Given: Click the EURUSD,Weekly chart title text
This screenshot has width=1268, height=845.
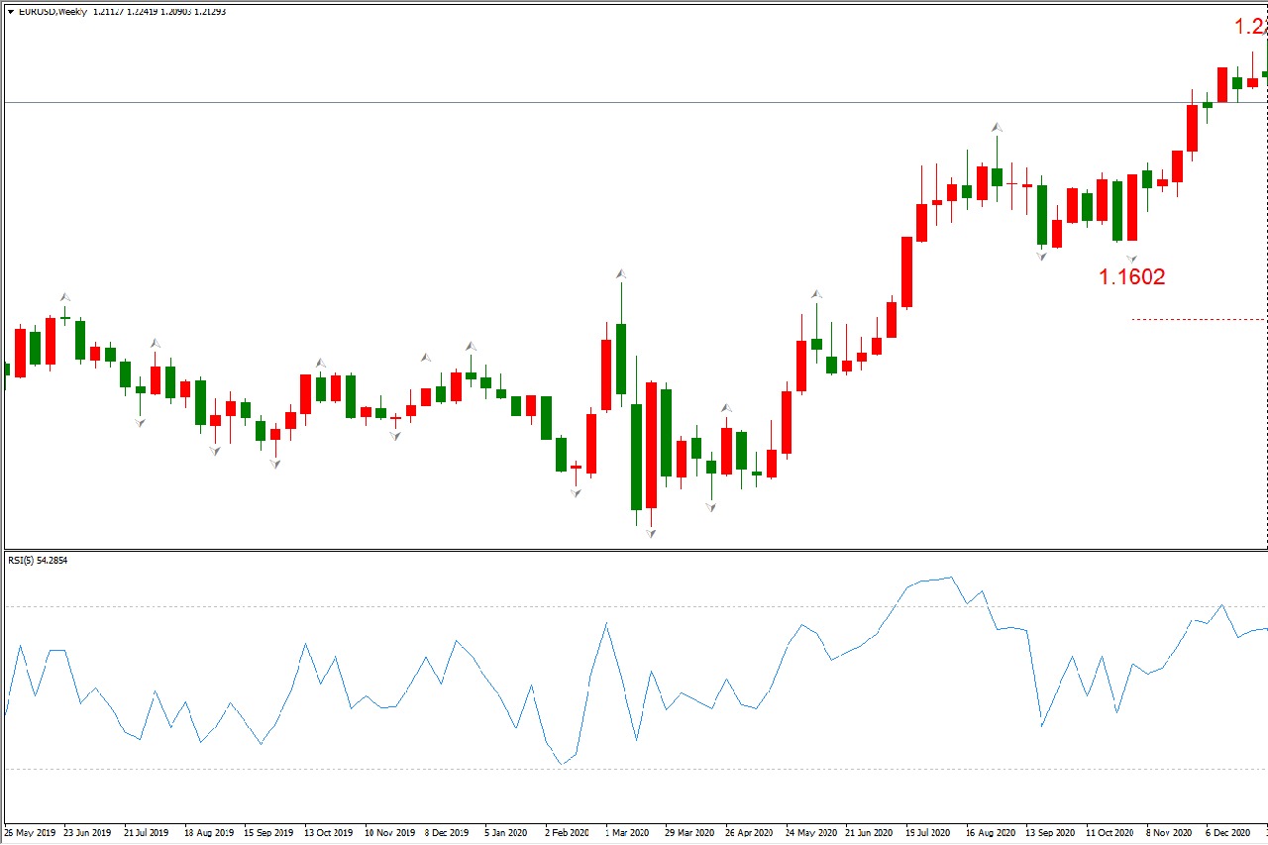Looking at the screenshot, I should pyautogui.click(x=53, y=12).
